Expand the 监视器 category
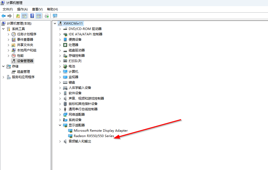The height and width of the screenshot is (170, 268). coord(60,77)
